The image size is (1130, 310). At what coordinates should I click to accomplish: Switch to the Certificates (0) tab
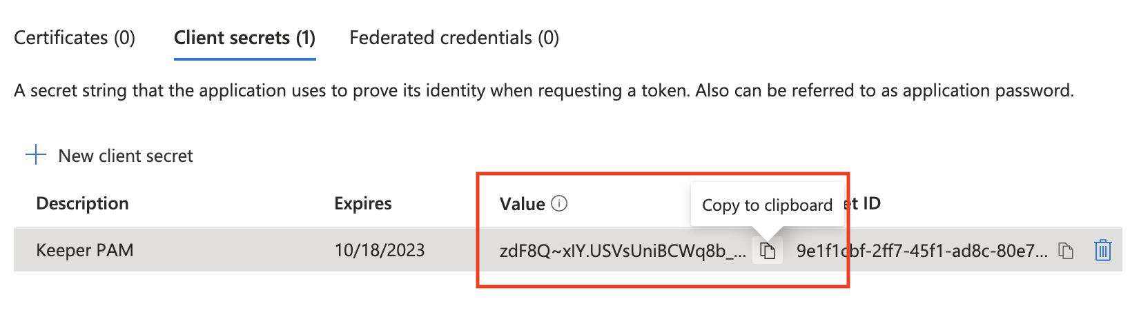[x=75, y=38]
